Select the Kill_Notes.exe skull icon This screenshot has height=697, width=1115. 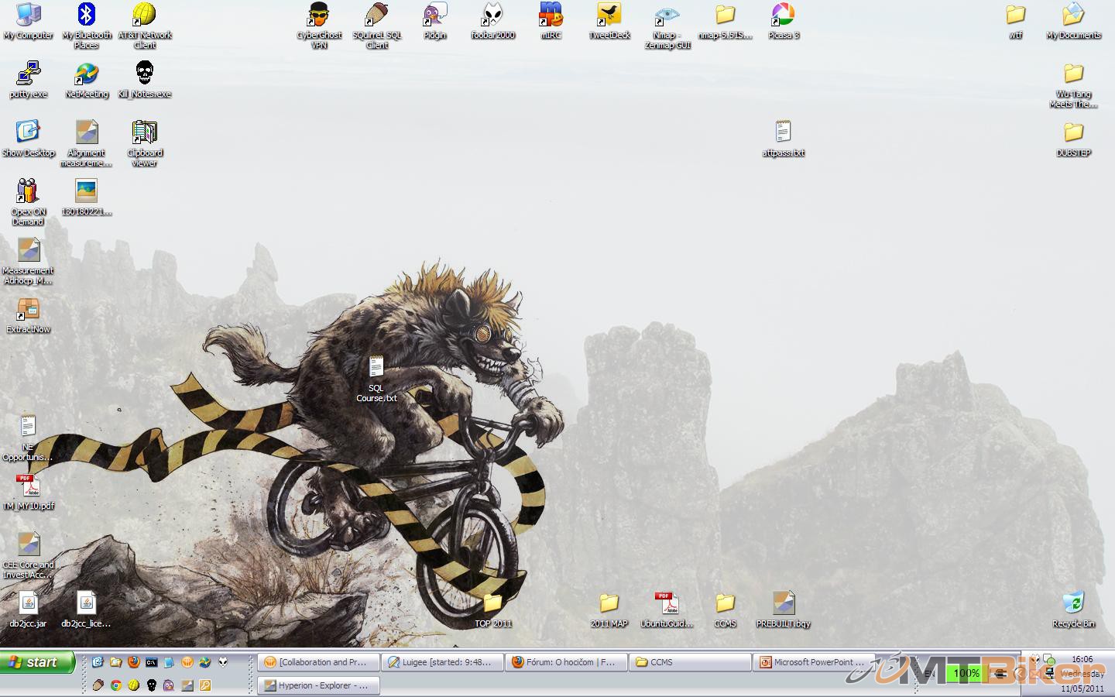(145, 74)
